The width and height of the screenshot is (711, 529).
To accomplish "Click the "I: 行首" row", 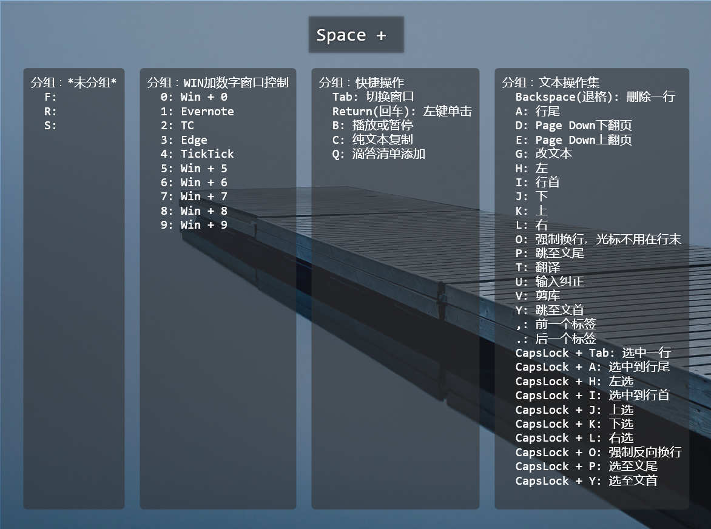I will click(x=537, y=183).
